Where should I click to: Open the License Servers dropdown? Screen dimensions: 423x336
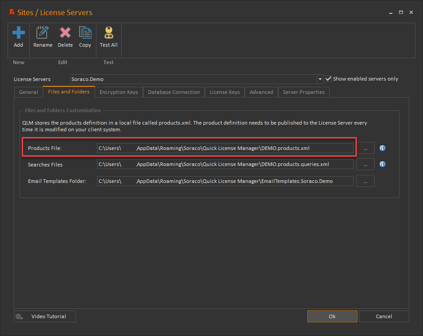[x=320, y=79]
